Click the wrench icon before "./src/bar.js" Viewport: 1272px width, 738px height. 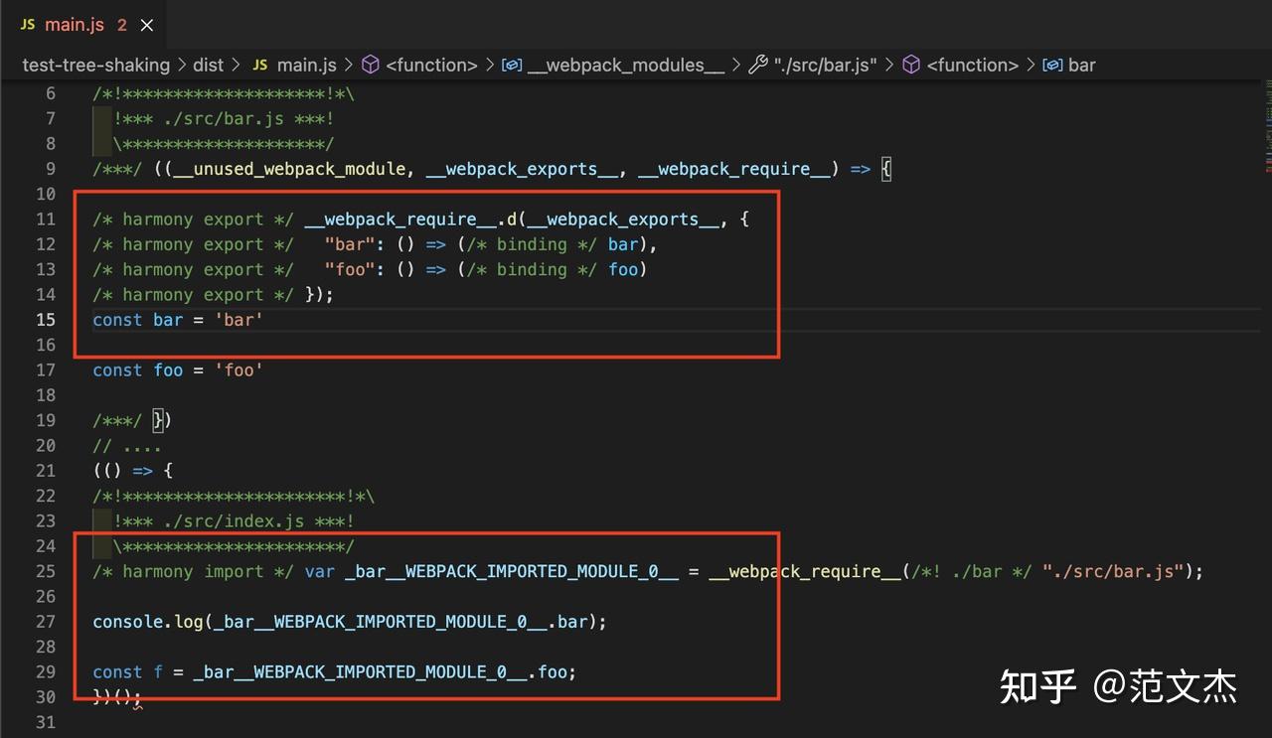point(758,65)
